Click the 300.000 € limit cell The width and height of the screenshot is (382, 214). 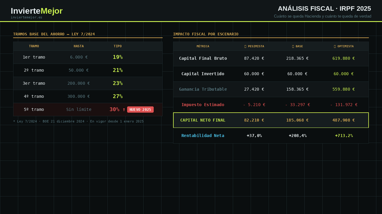point(79,96)
